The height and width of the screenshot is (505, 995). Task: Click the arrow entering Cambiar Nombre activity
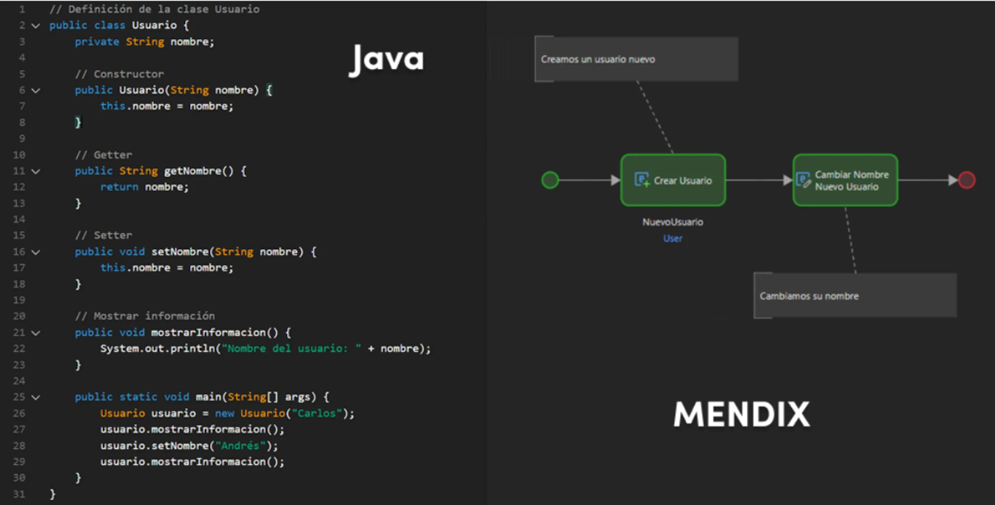[x=787, y=180]
